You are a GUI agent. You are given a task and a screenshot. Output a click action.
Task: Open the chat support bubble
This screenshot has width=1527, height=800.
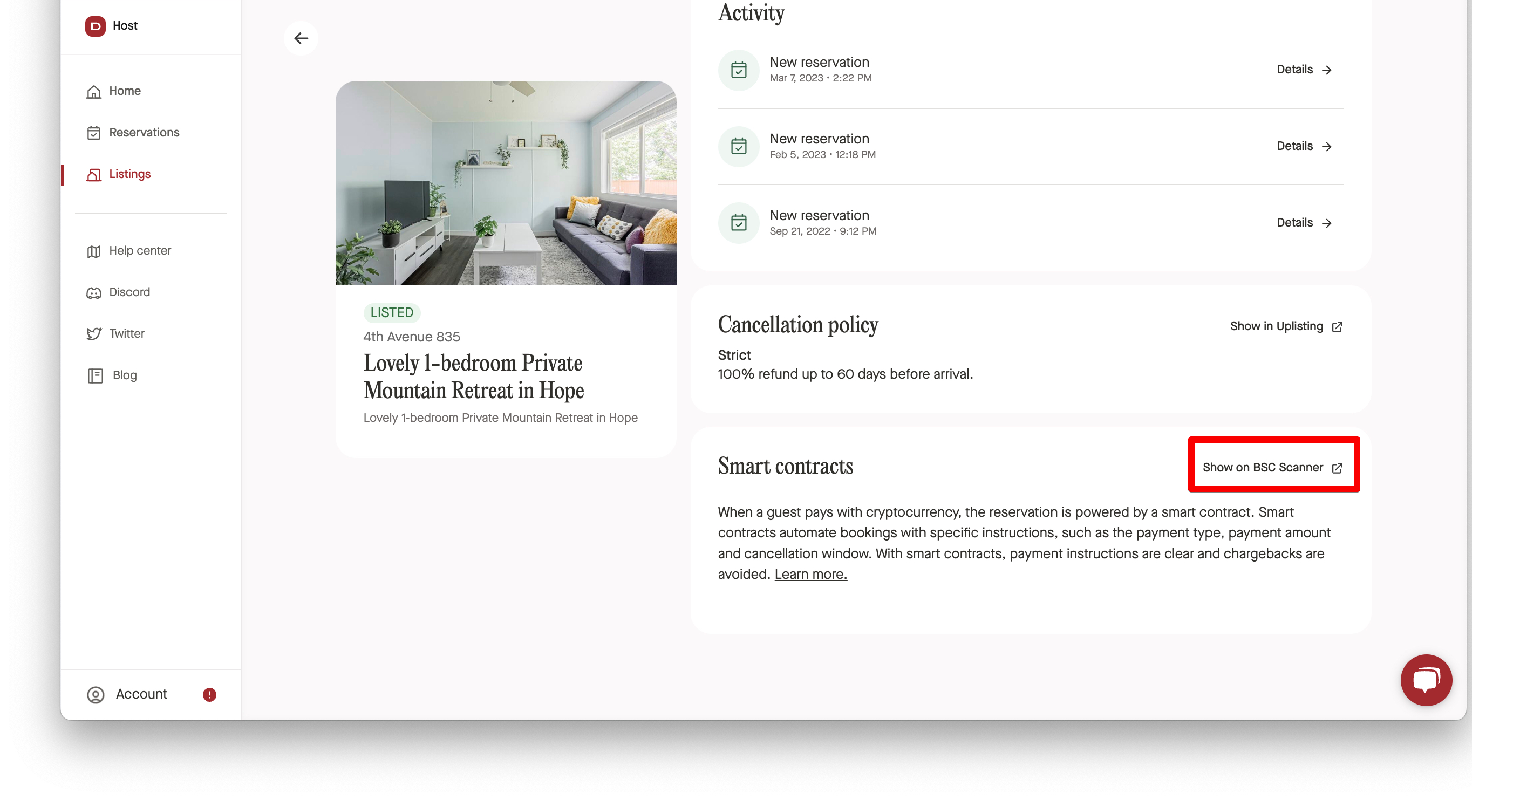click(1426, 680)
